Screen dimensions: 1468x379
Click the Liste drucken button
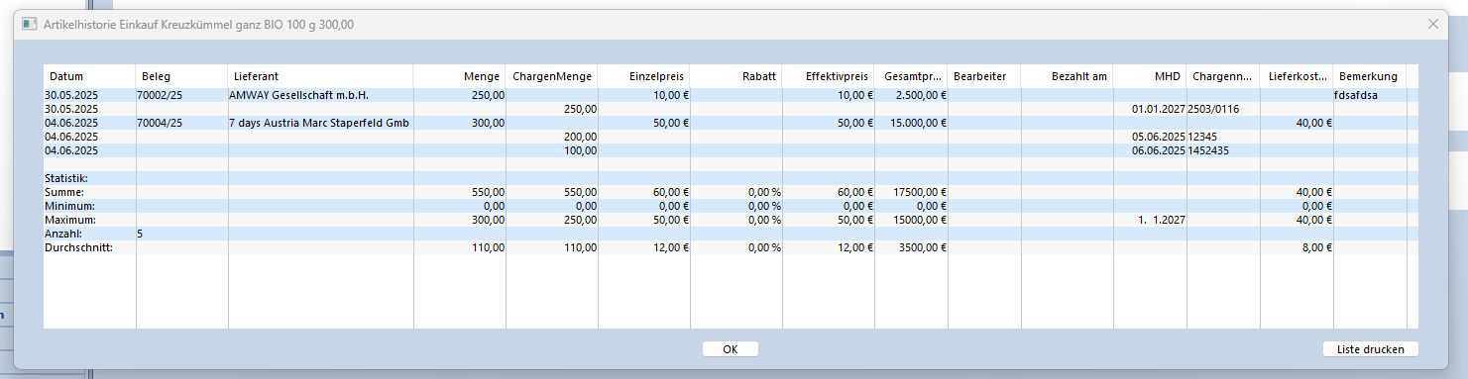pos(1371,348)
